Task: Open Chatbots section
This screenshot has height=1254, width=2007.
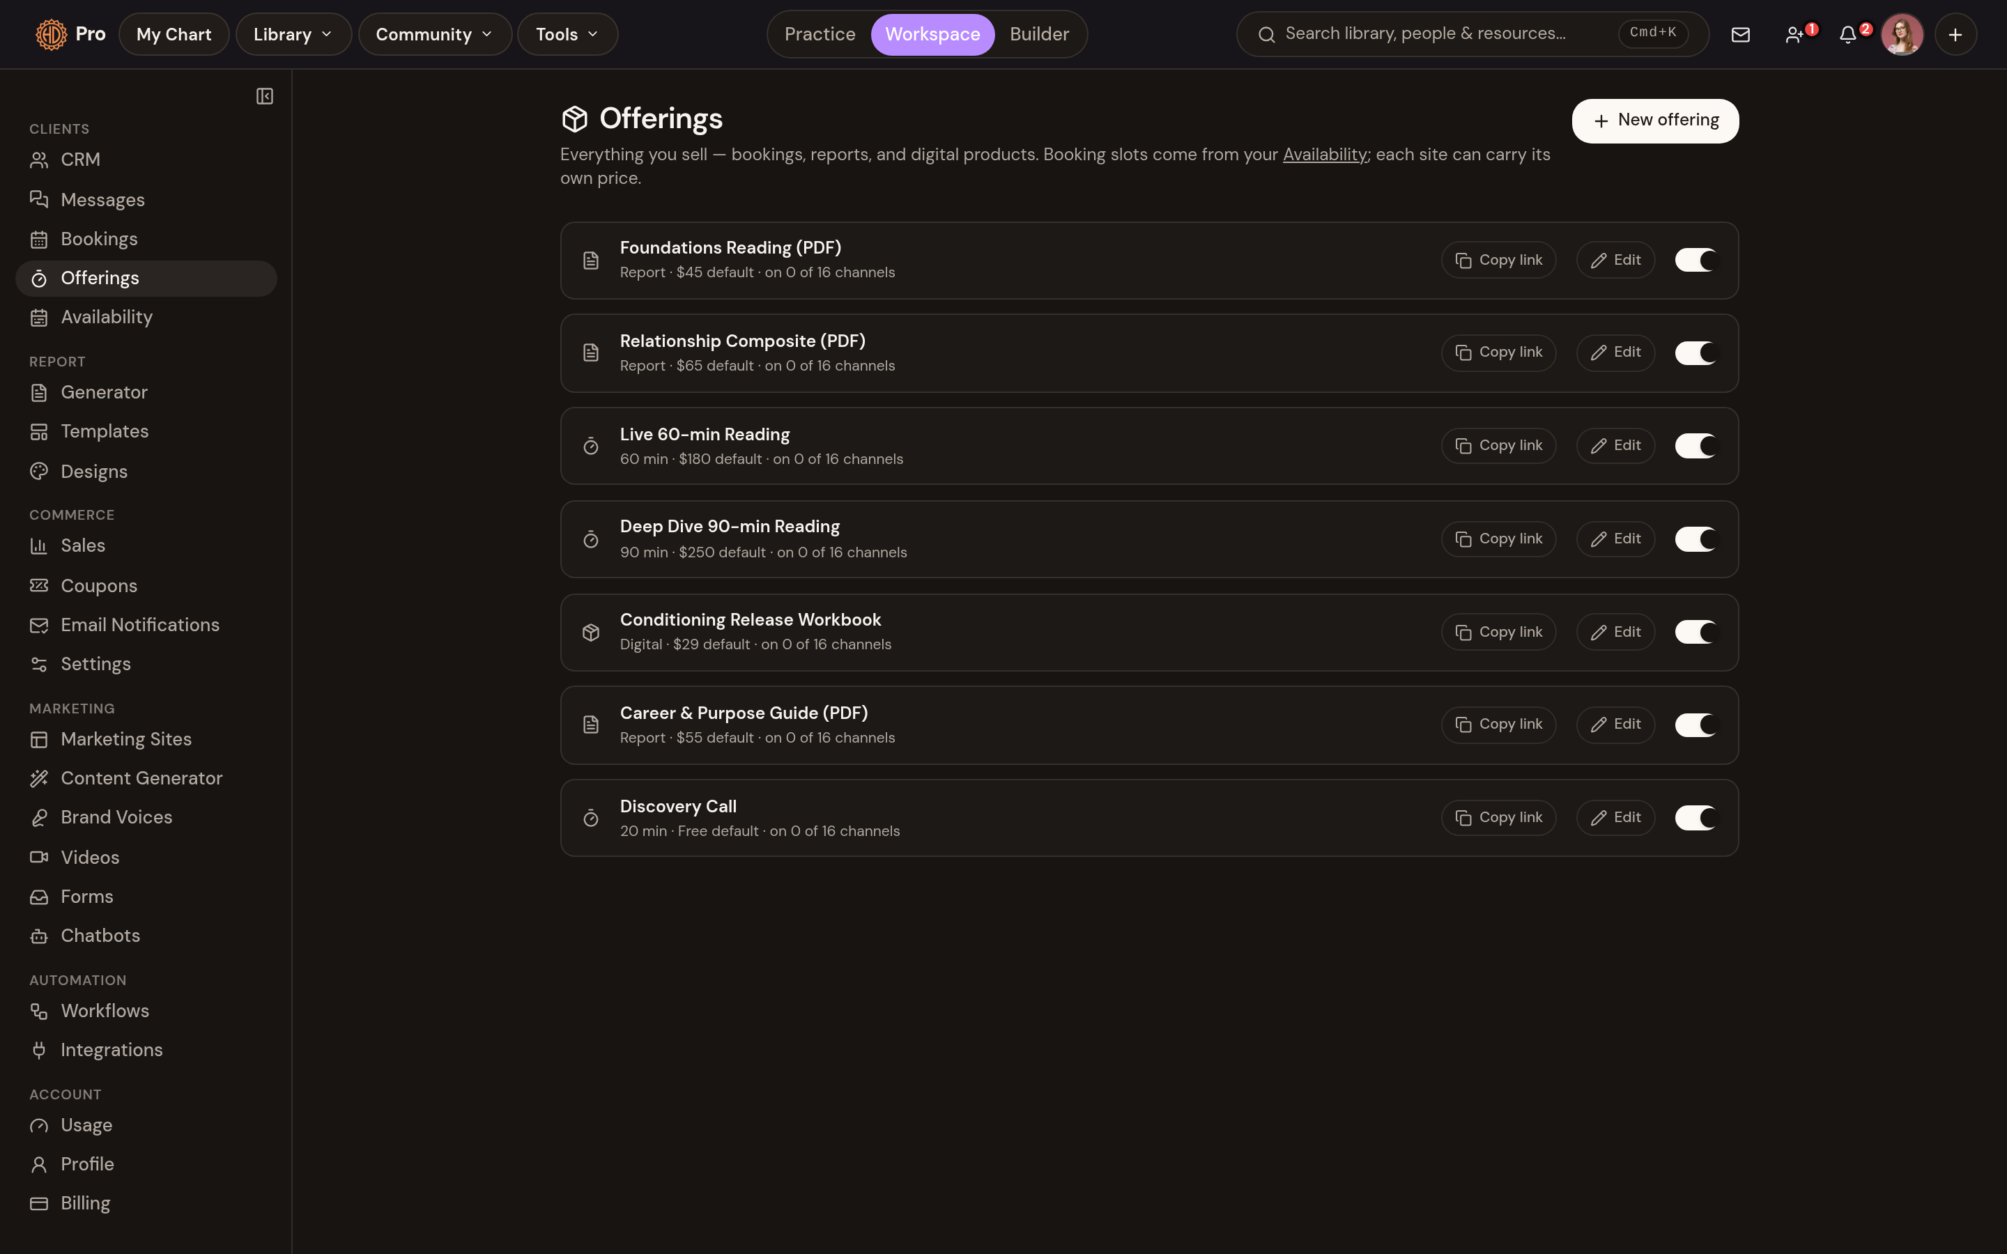Action: coord(146,936)
